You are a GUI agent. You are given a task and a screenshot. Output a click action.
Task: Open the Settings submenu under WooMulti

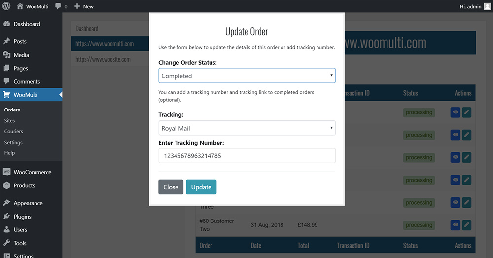[x=13, y=142]
